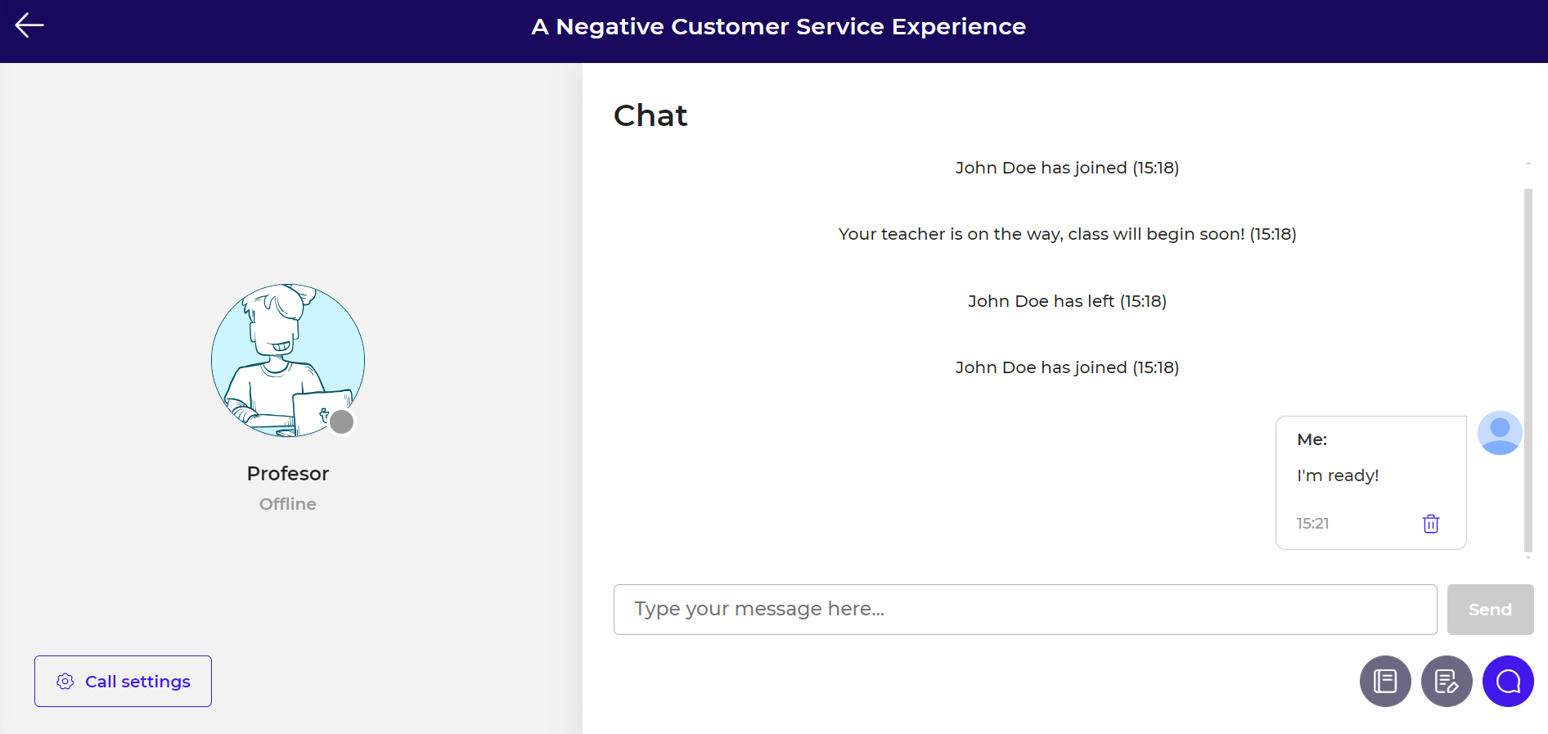
Task: Open the lesson book panel icon
Action: coord(1385,681)
